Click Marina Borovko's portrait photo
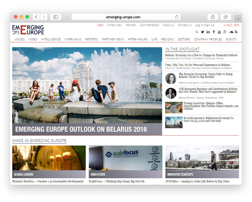252x202 pixels. (x=171, y=93)
